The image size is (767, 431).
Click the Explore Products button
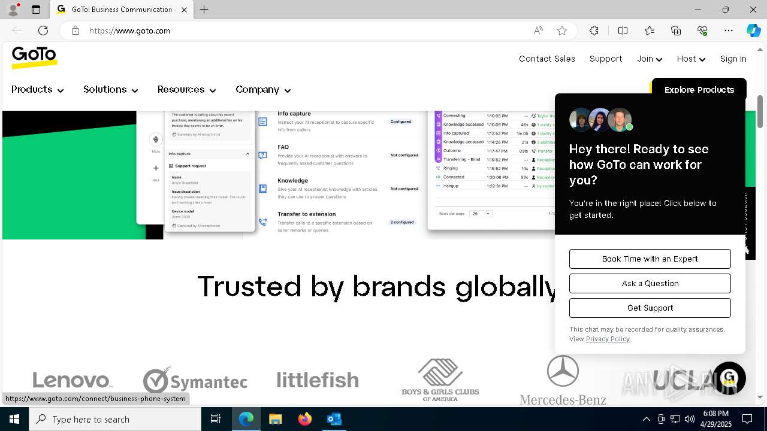click(x=699, y=89)
